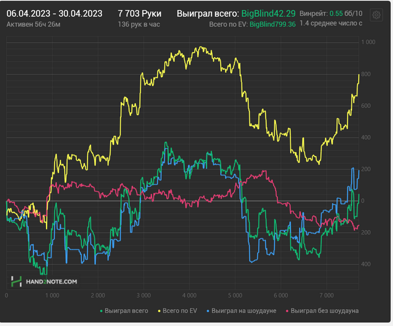Click the '1 000' y-axis label
393x326 pixels.
(368, 42)
